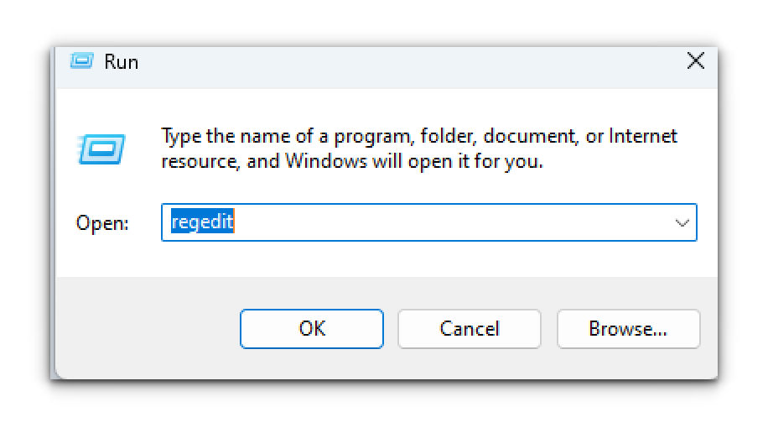Viewport: 768px width, 433px height.
Task: Open the Browse... file picker
Action: coord(628,329)
